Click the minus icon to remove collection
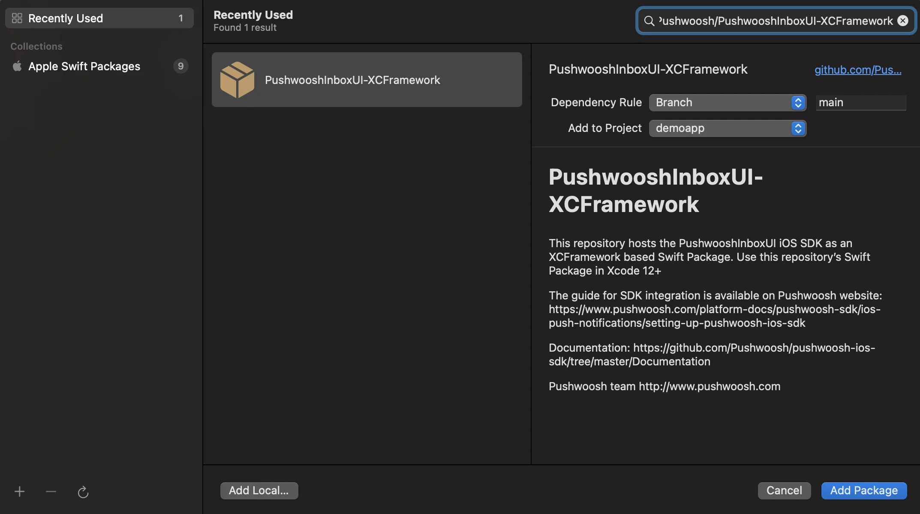 pos(51,492)
